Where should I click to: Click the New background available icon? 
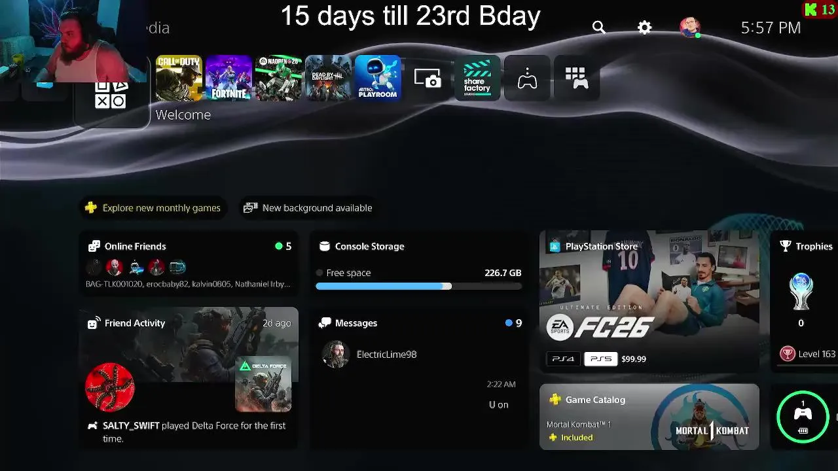[250, 208]
